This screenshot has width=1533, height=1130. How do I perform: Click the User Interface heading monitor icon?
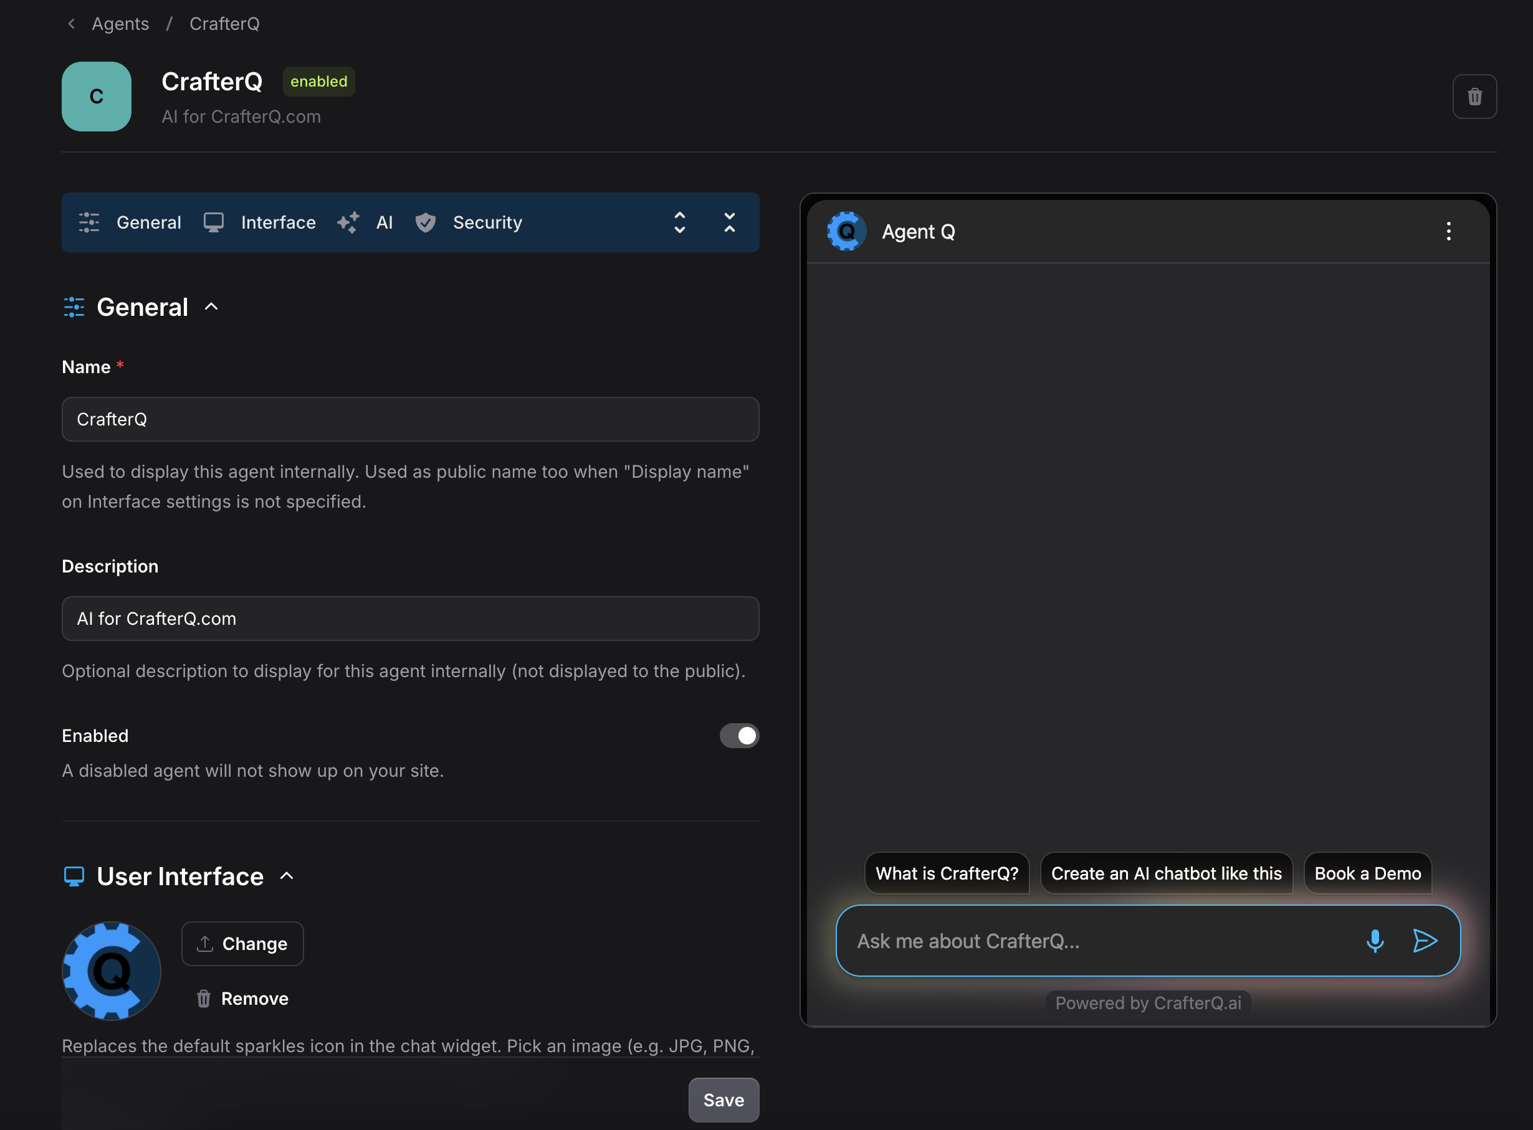tap(74, 876)
